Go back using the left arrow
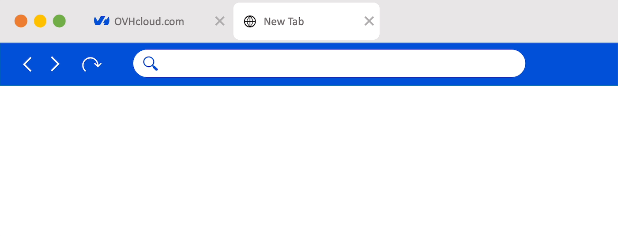The width and height of the screenshot is (618, 236). point(27,64)
